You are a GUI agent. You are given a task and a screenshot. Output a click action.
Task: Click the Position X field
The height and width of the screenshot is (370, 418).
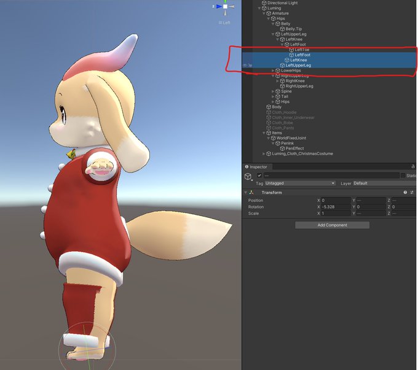[336, 200]
